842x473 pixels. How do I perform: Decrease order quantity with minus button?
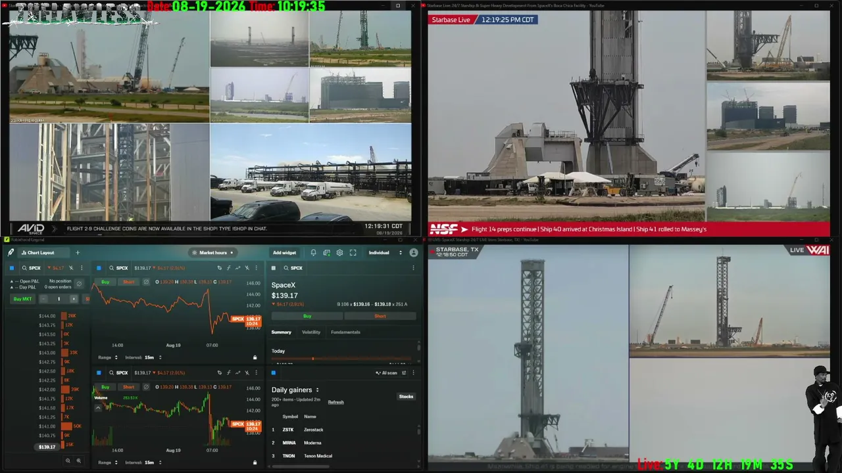43,299
